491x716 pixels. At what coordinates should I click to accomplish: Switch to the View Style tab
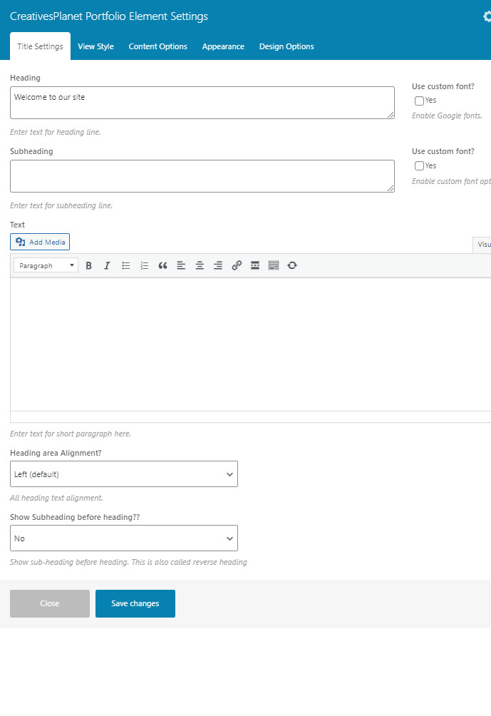click(95, 46)
